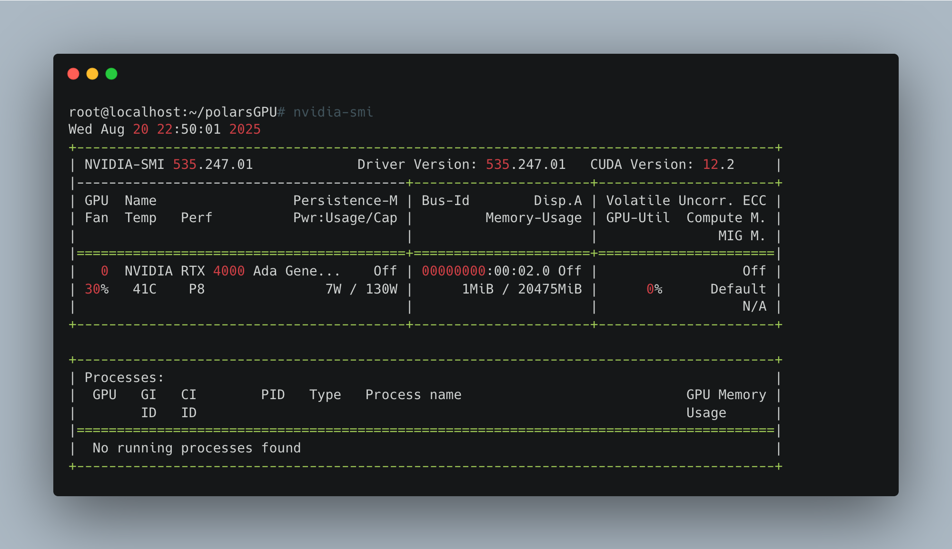Screen dimensions: 952x549
Task: Click the 0% GPU-Util value
Action: 654,289
